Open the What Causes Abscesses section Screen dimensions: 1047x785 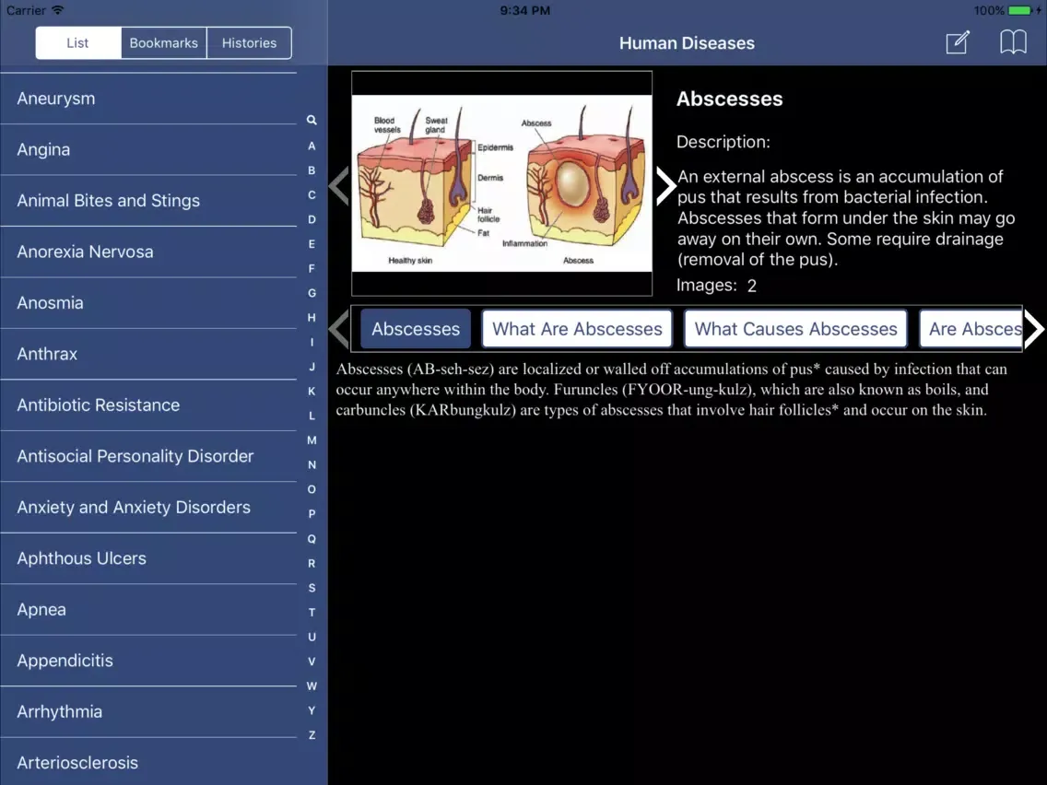(796, 328)
